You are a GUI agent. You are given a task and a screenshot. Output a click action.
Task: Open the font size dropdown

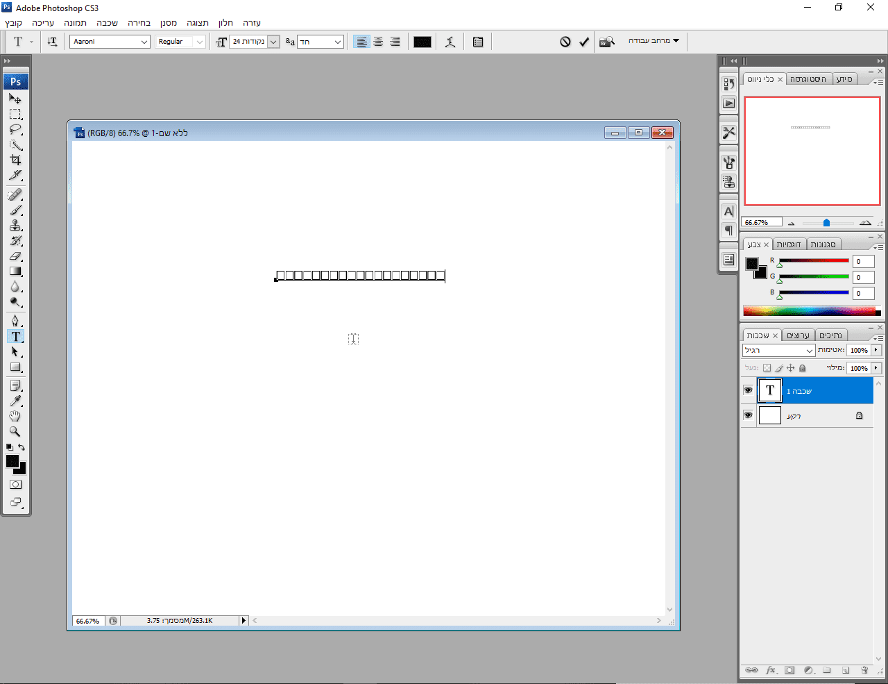[x=273, y=42]
